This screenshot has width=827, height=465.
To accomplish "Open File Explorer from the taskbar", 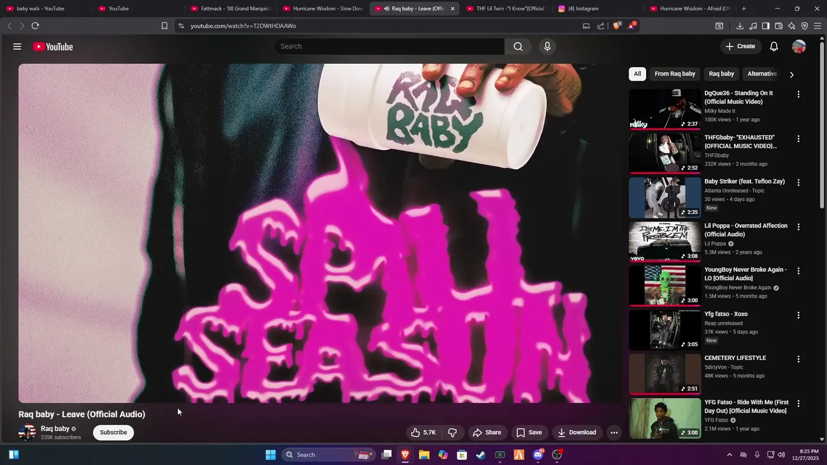I will [x=424, y=455].
